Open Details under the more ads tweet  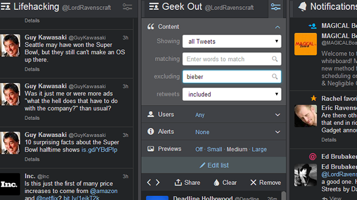click(x=32, y=118)
